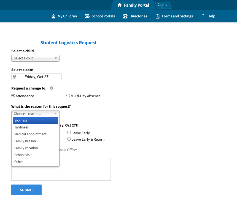Click the My Children person icon
The width and height of the screenshot is (237, 200).
[53, 16]
